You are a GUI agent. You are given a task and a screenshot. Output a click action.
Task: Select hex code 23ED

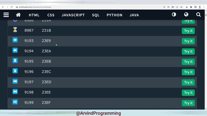click(x=47, y=82)
